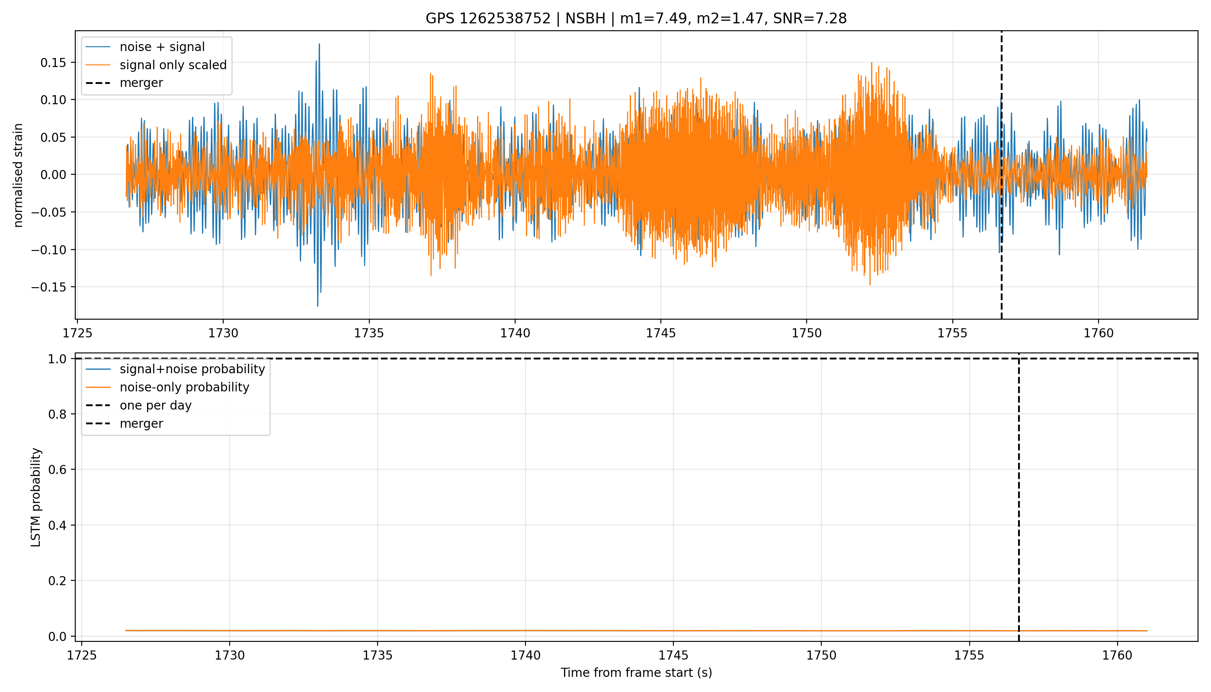
Task: Click the 'LSTM probability' y-axis label
Action: coord(35,497)
